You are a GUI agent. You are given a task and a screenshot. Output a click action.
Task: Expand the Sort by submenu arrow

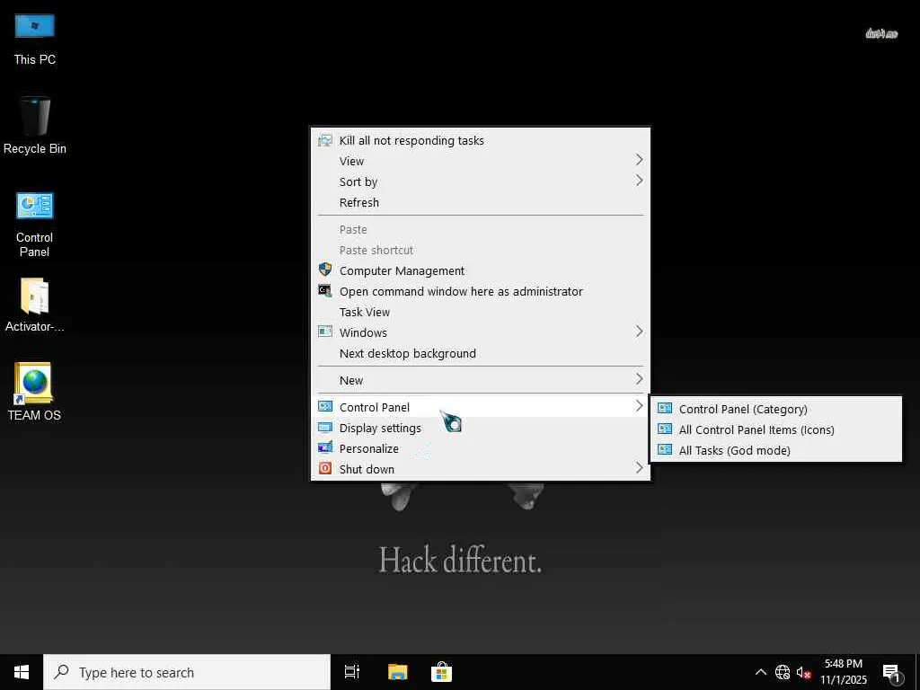[639, 181]
